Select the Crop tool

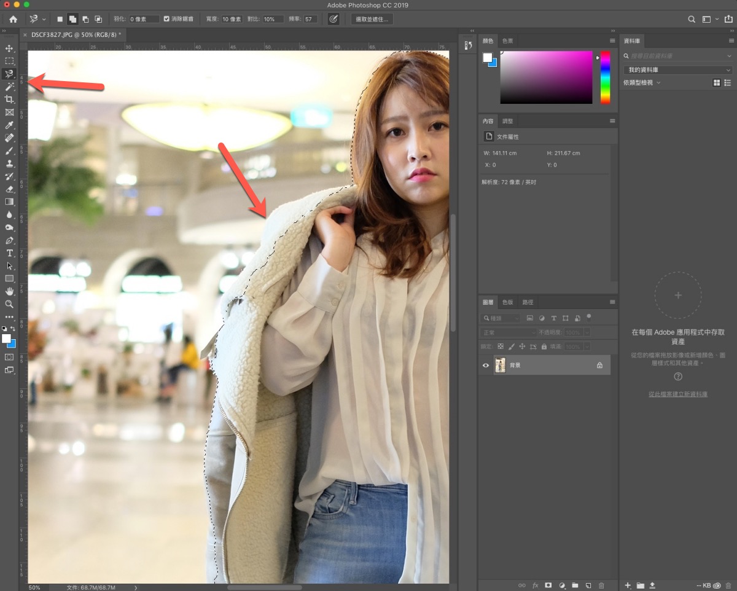pyautogui.click(x=9, y=100)
